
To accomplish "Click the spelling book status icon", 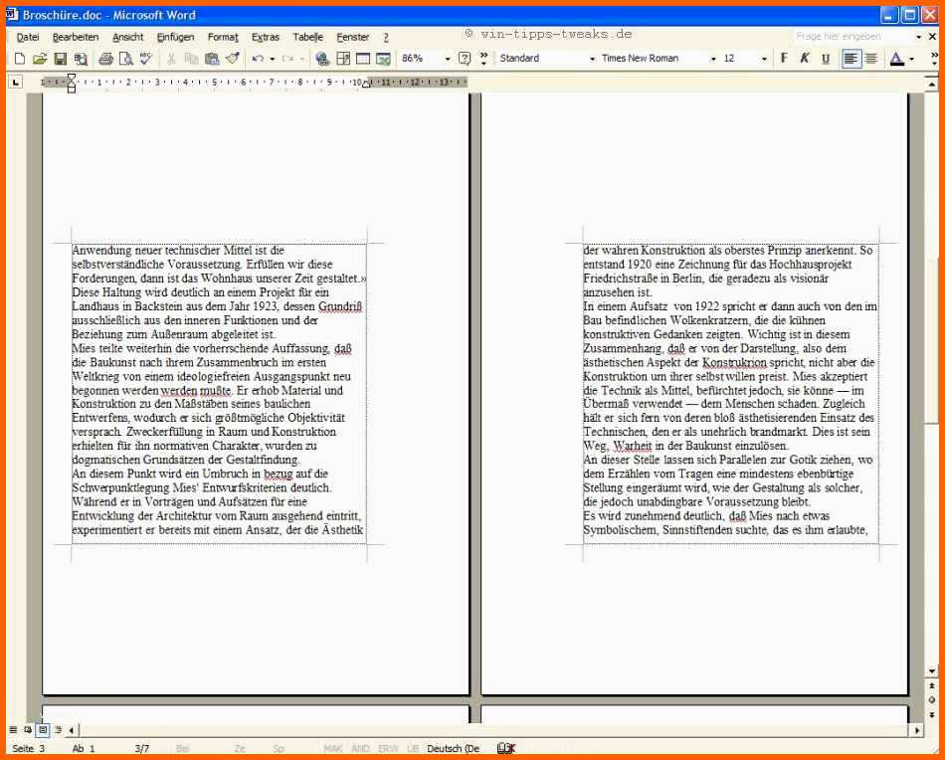I will pos(506,748).
